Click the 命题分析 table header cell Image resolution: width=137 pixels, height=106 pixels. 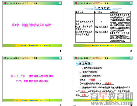pos(120,12)
